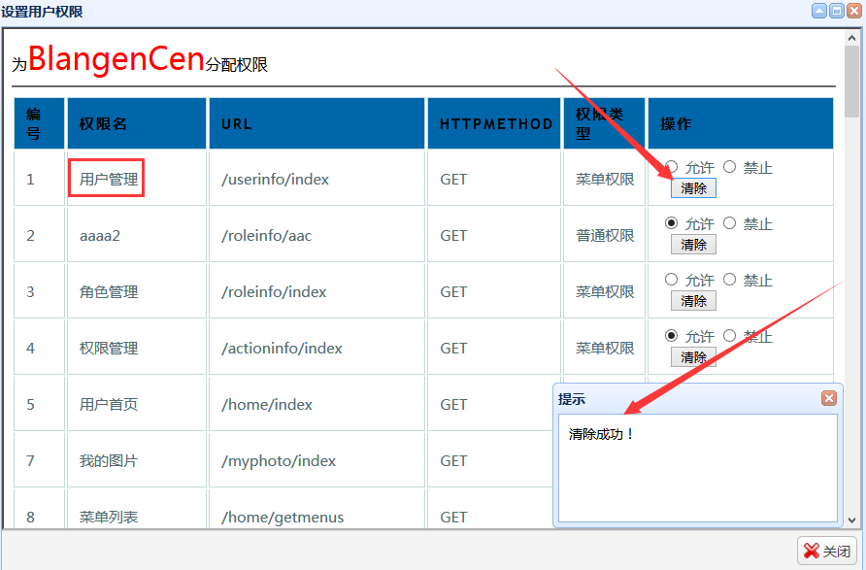The image size is (866, 570).
Task: Click the scrollbar down arrow
Action: [851, 520]
